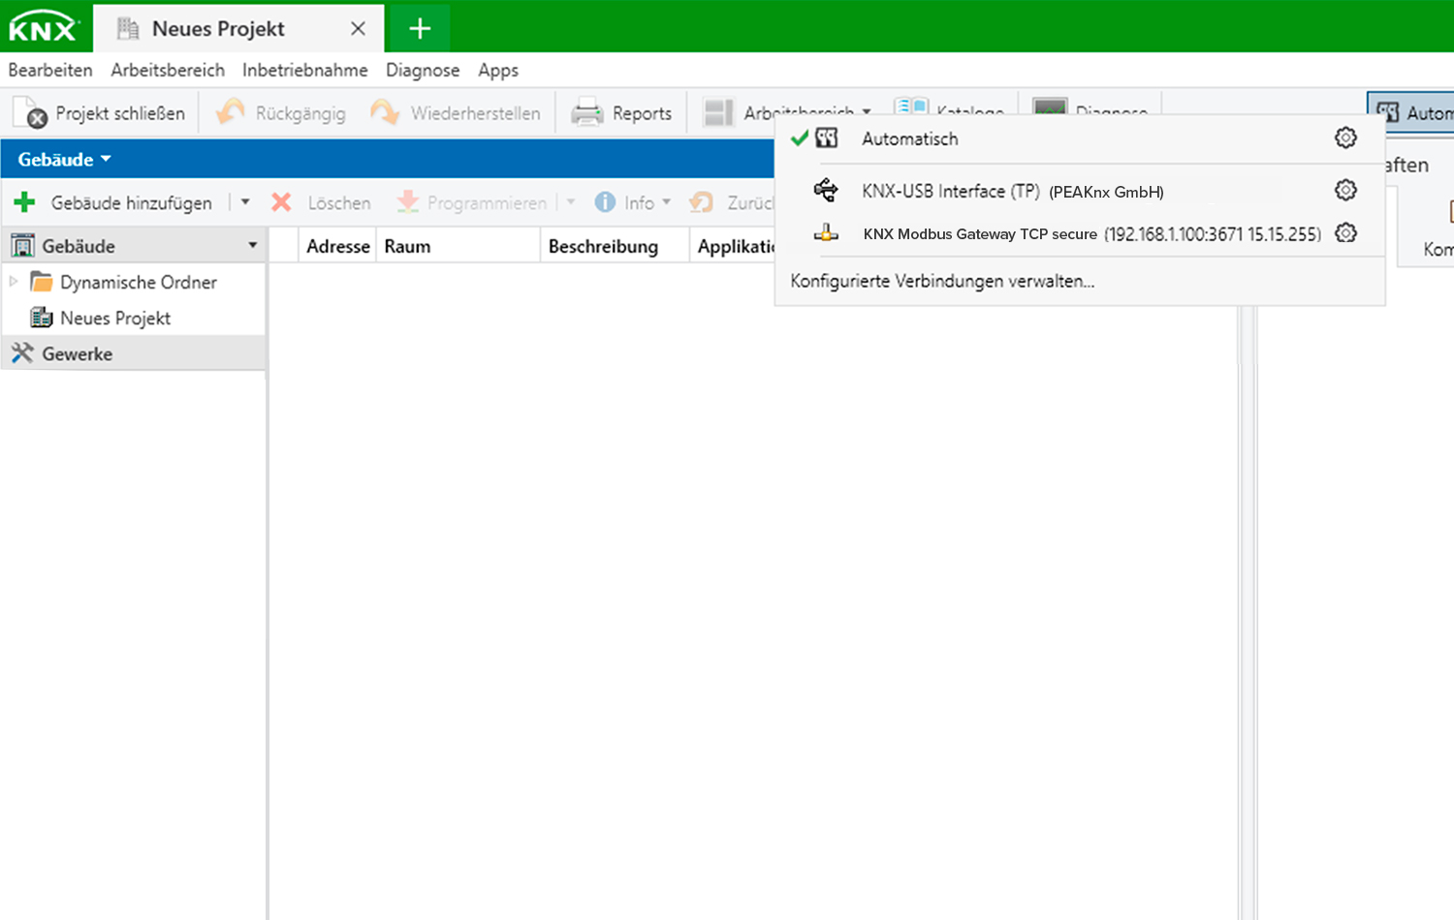Click the Programmieren download arrow icon
Viewport: 1454px width, 920px height.
click(x=408, y=202)
